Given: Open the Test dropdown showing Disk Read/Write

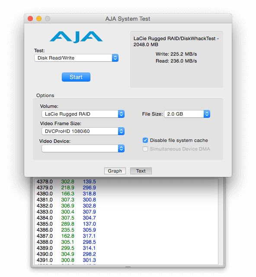Looking at the screenshot, I should pos(76,58).
